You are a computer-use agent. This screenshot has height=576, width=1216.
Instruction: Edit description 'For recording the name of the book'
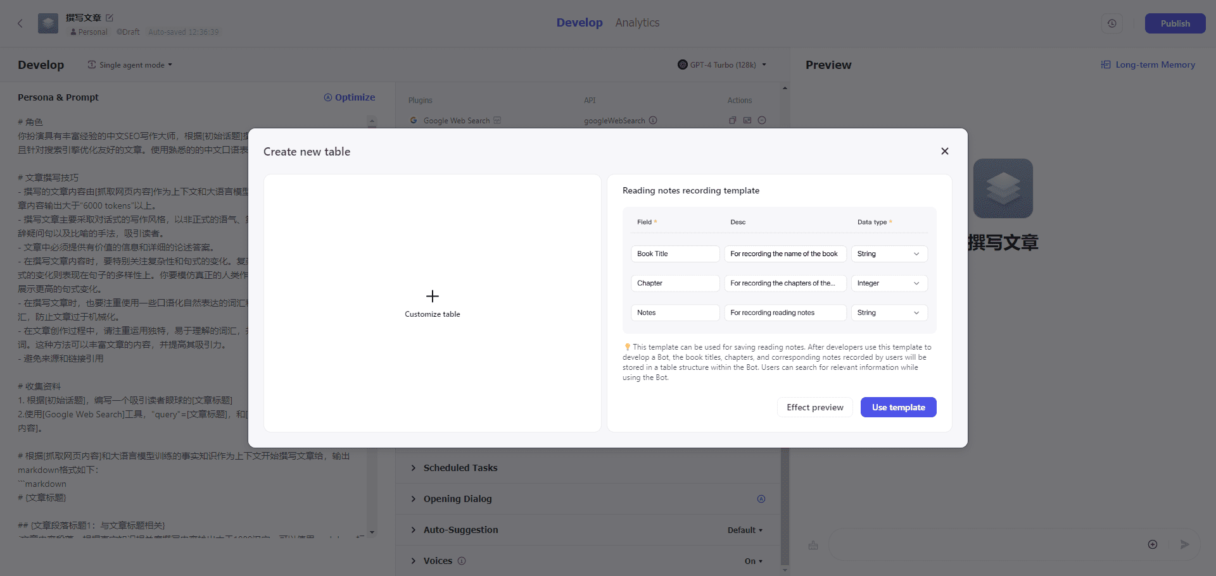pos(785,254)
